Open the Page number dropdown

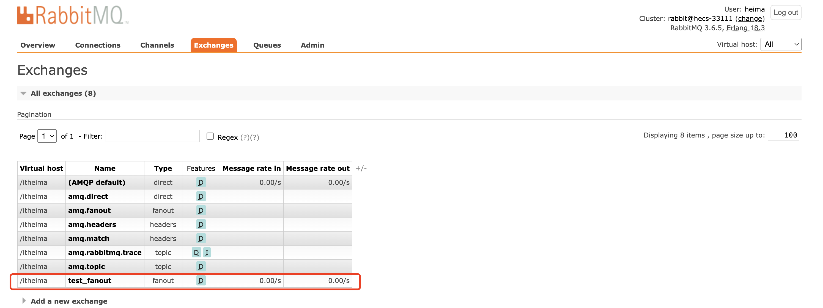pos(47,136)
